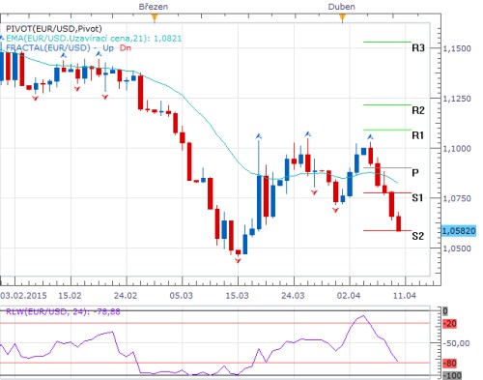Screen dimensions: 483x380
Task: Click the S2 pivot level label
Action: point(417,236)
